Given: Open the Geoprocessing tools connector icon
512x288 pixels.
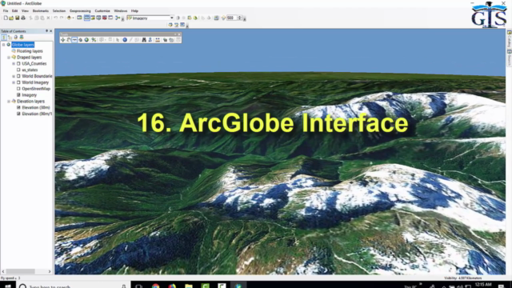Looking at the screenshot, I should click(x=118, y=18).
